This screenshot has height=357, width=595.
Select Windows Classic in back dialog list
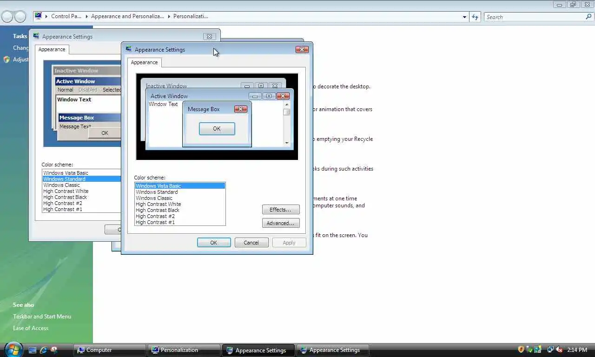[x=82, y=185]
